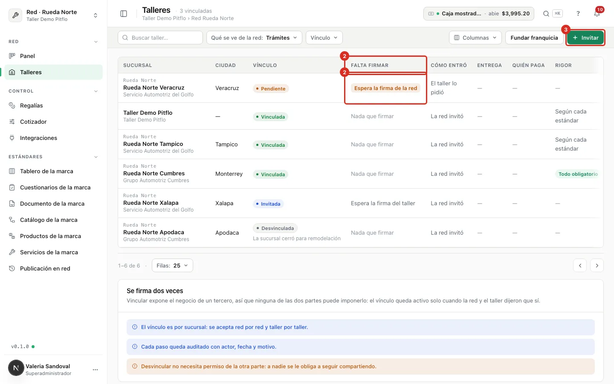Open Qué se ve de la red dropdown

254,38
